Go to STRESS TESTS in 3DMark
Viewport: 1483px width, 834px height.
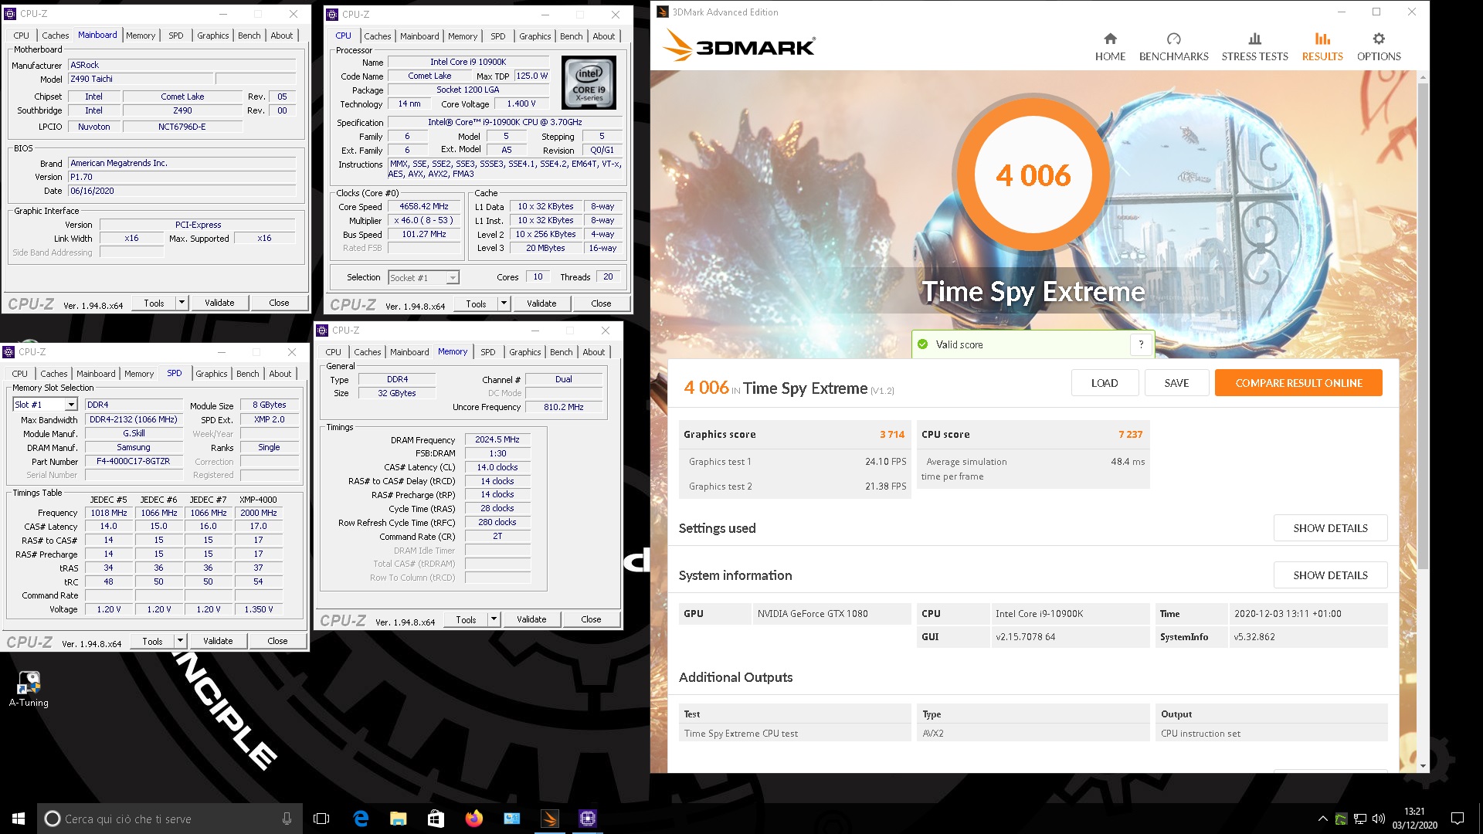(x=1254, y=47)
